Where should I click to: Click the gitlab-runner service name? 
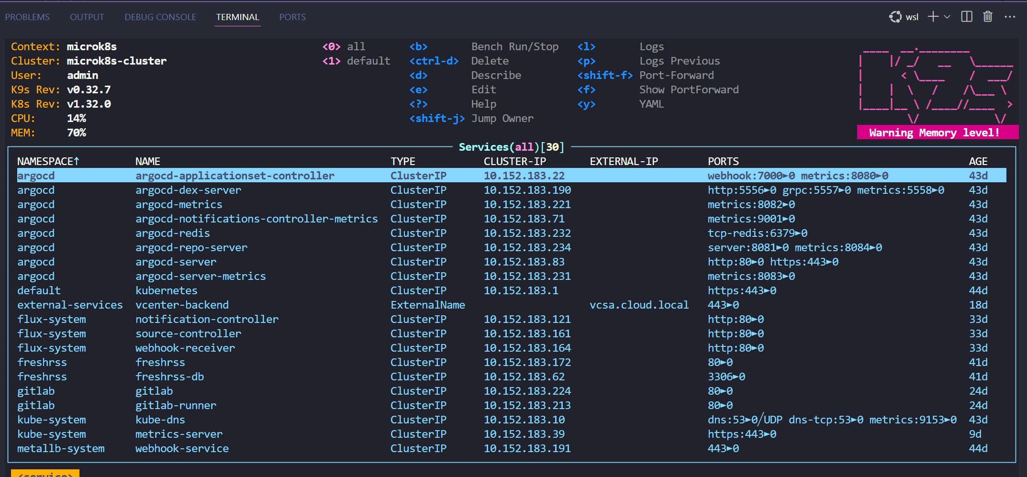pos(176,405)
